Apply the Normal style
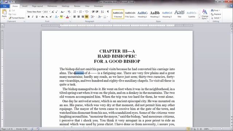Viewport: 233px width, 131px height. 118,14
